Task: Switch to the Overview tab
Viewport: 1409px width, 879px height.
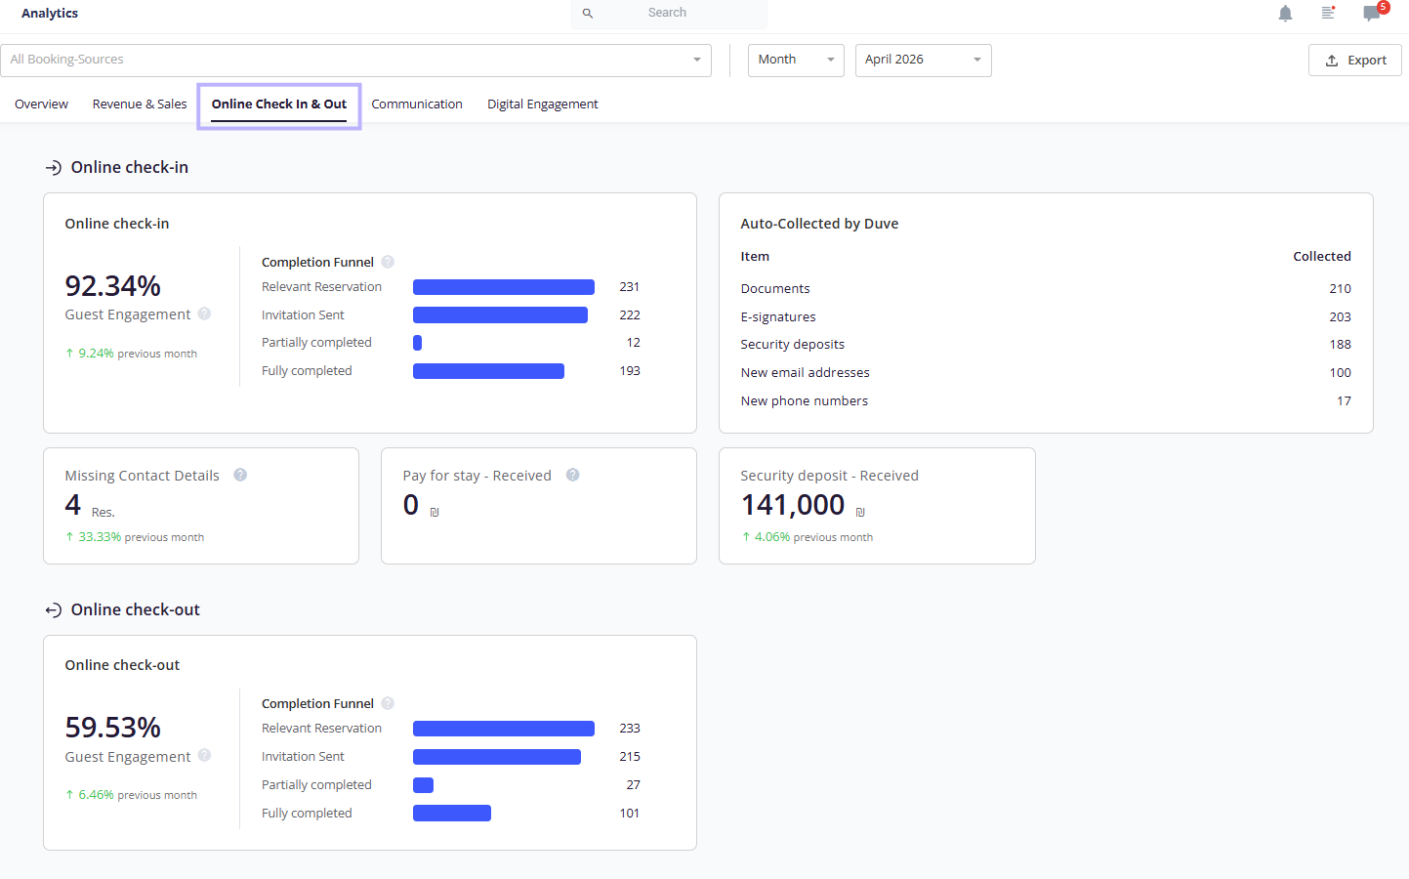Action: (41, 105)
